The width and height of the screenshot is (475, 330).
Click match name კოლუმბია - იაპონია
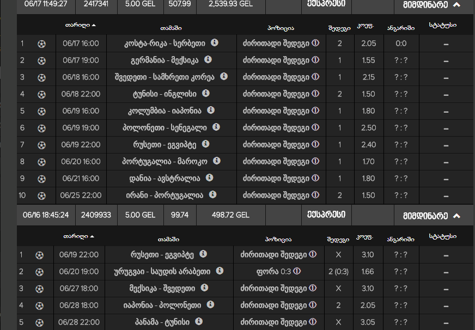point(165,111)
